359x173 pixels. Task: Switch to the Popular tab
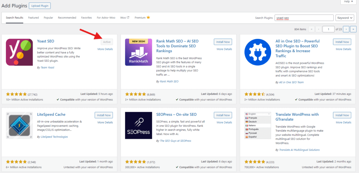pos(48,18)
